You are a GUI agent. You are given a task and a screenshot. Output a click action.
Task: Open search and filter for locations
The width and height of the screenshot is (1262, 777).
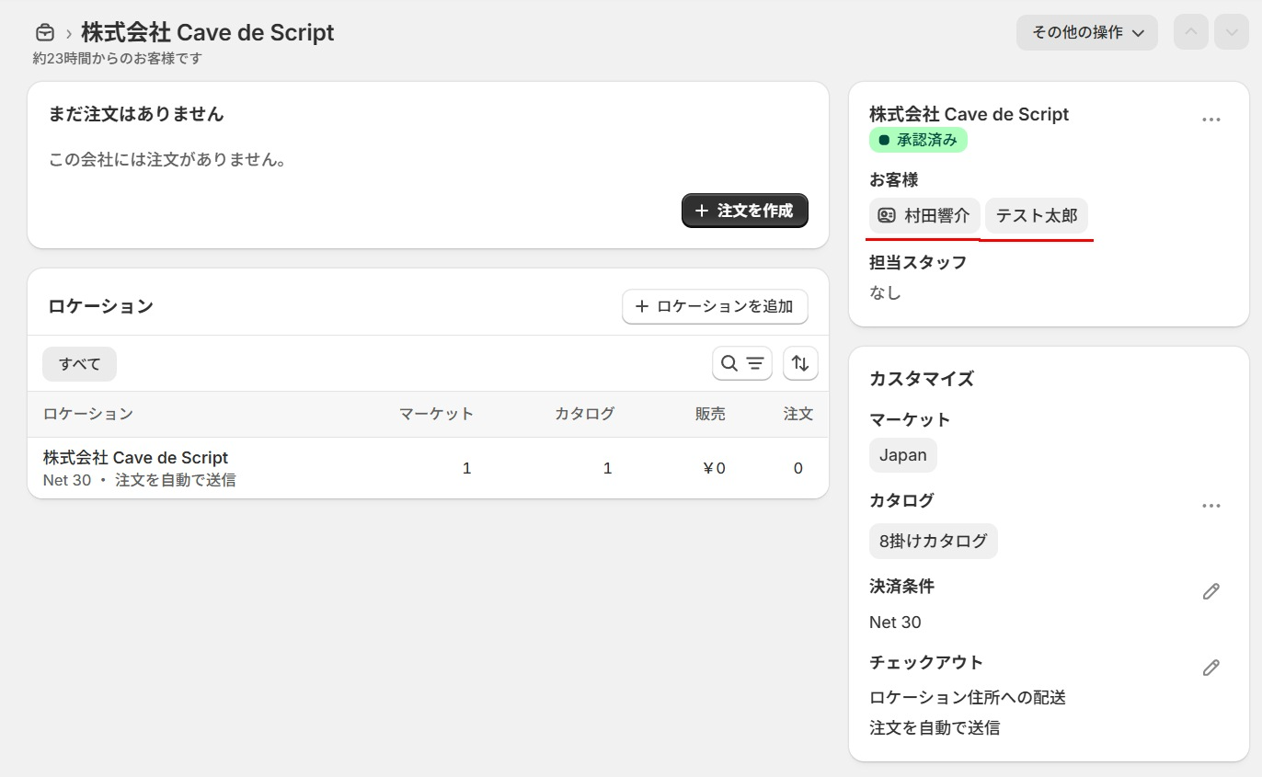pos(741,363)
